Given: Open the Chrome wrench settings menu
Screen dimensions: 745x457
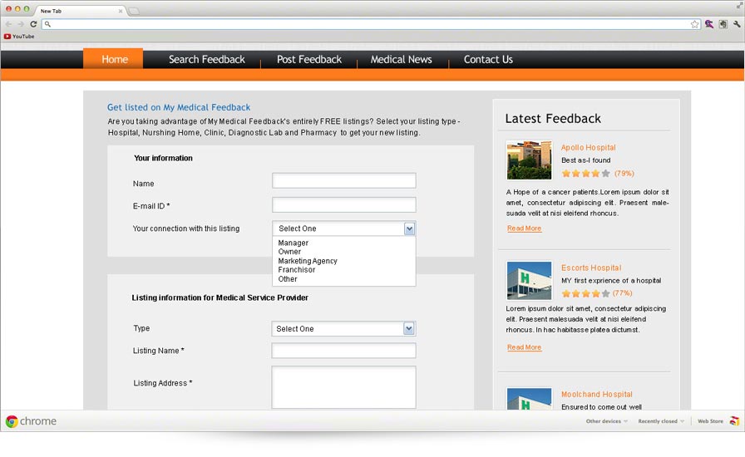Looking at the screenshot, I should click(737, 24).
